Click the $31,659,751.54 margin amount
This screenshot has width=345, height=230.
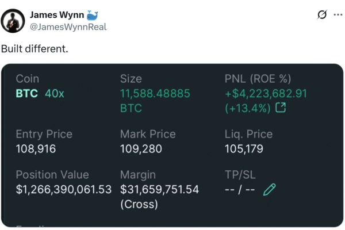(159, 190)
